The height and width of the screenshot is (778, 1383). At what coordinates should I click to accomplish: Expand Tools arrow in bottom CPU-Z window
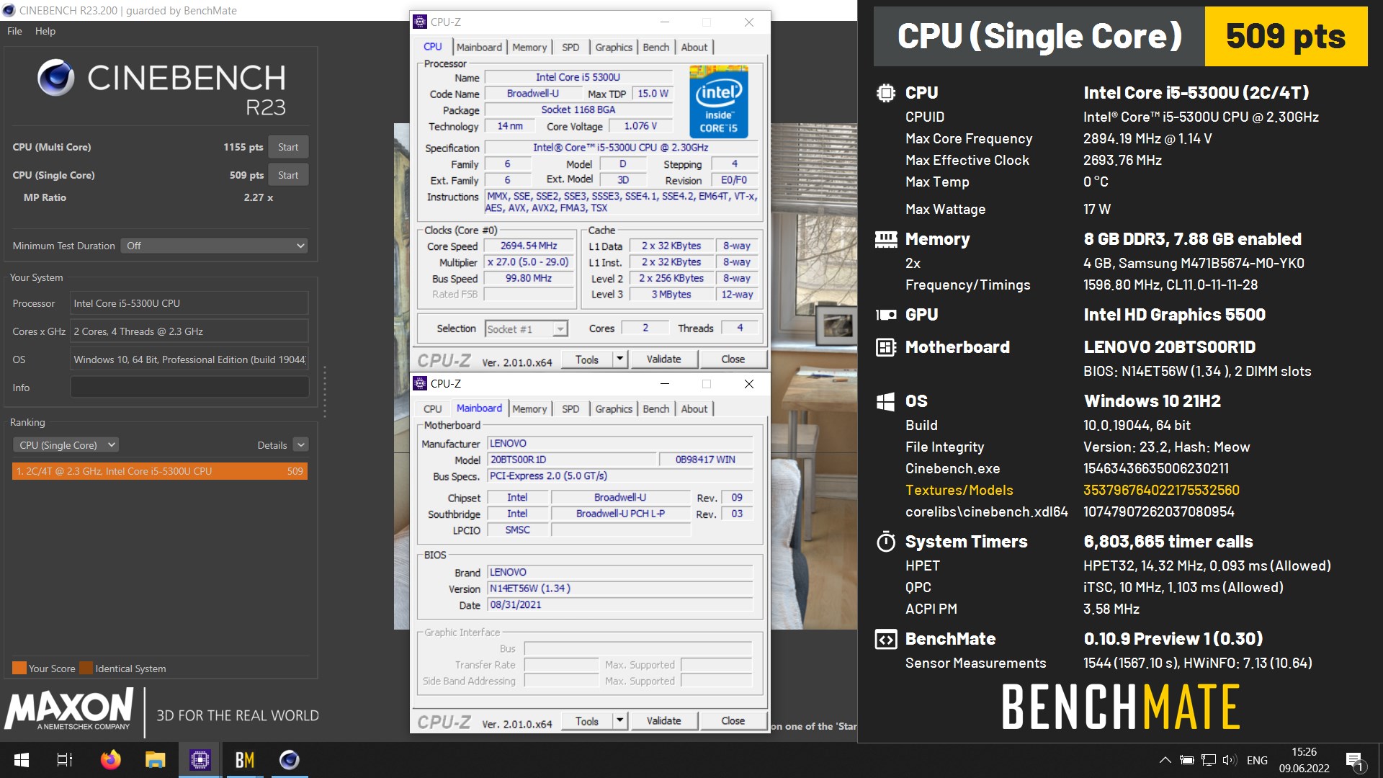pos(620,721)
